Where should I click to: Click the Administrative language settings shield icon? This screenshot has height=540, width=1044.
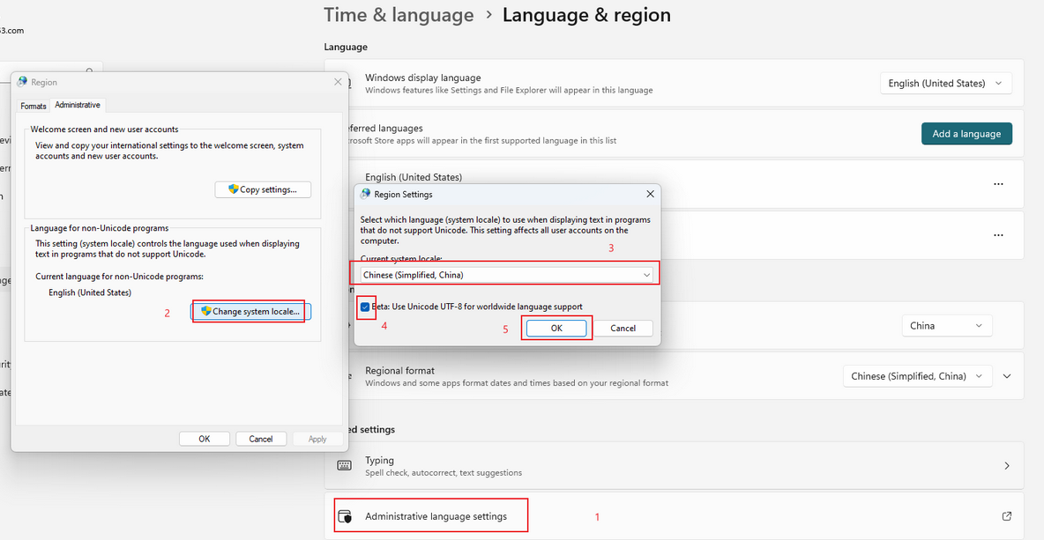(344, 517)
